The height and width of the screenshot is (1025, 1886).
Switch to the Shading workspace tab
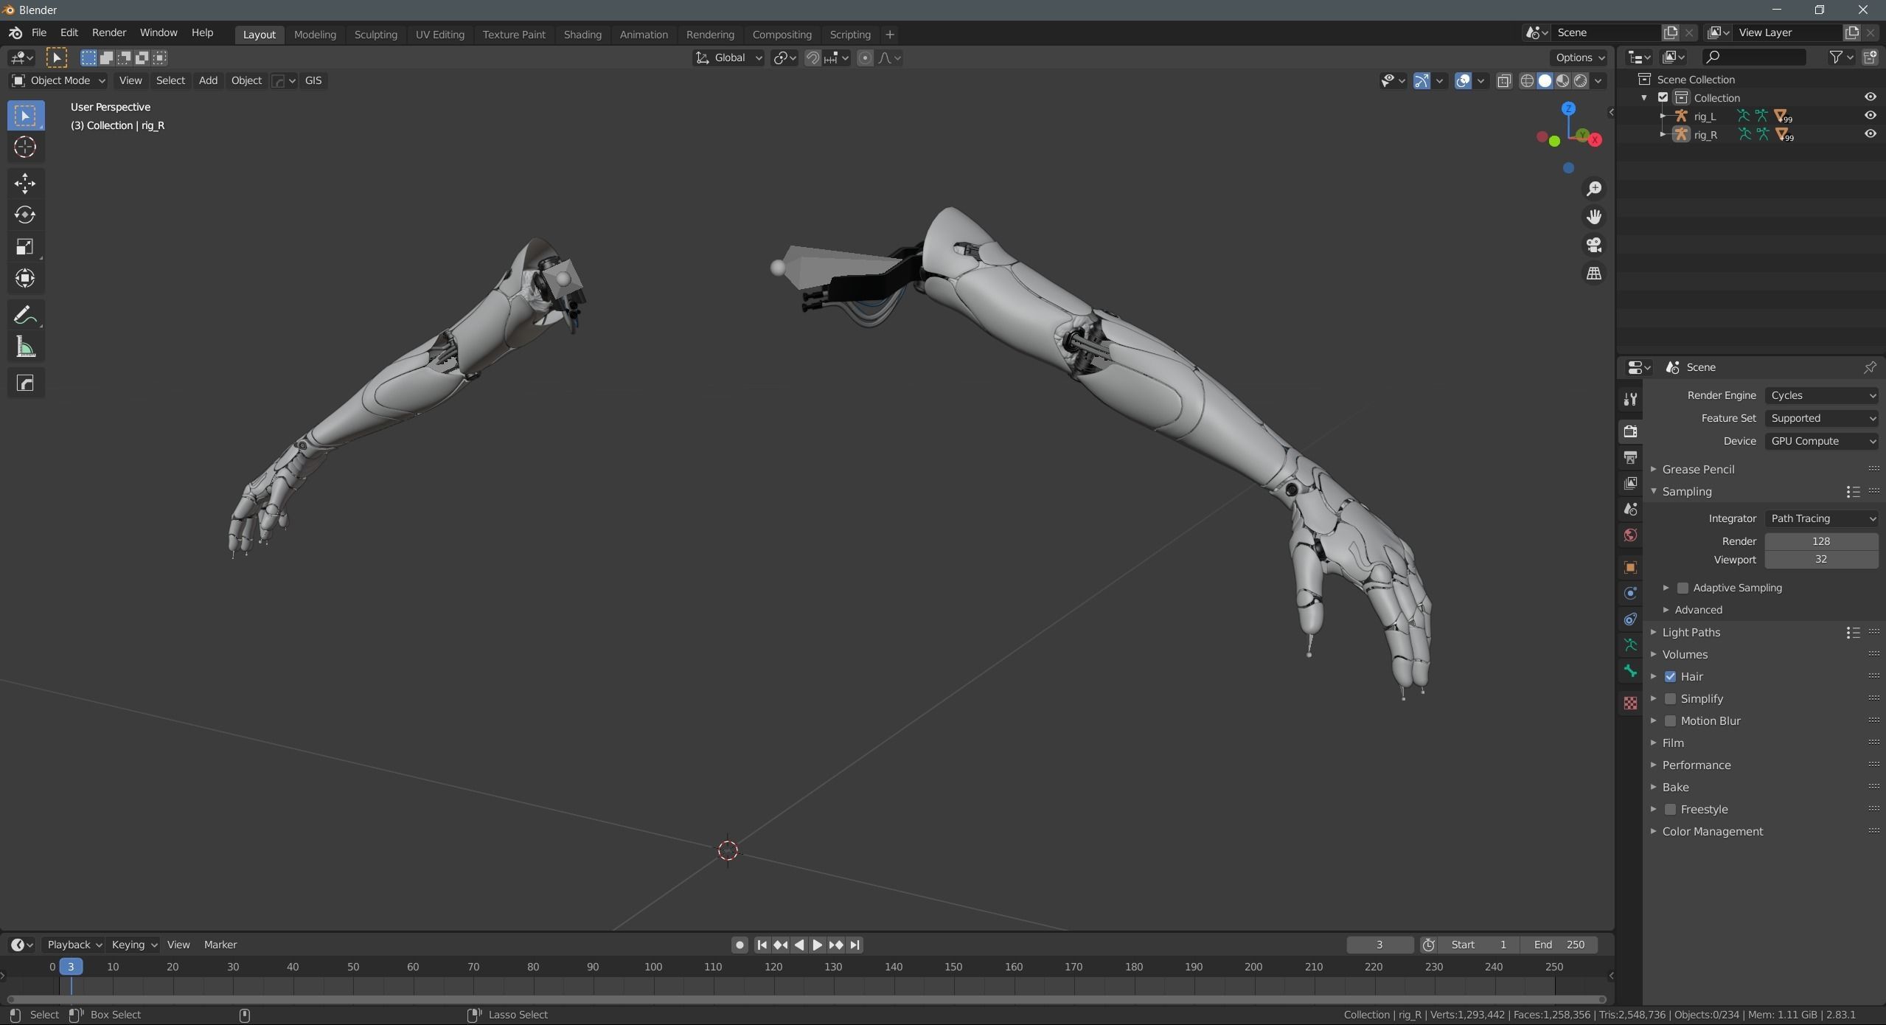[582, 35]
